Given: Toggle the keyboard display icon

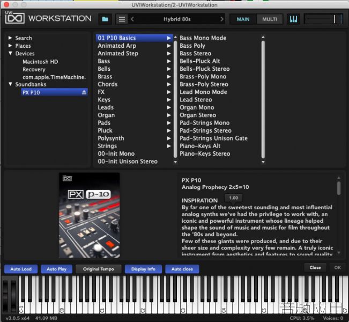Looking at the screenshot, I should pyautogui.click(x=293, y=19).
